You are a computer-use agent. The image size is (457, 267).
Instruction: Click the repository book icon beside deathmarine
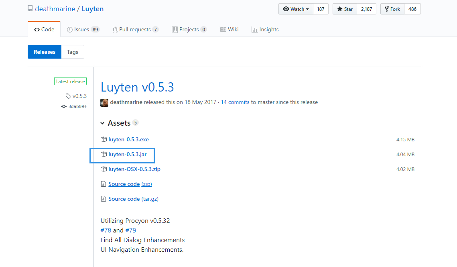click(x=30, y=8)
